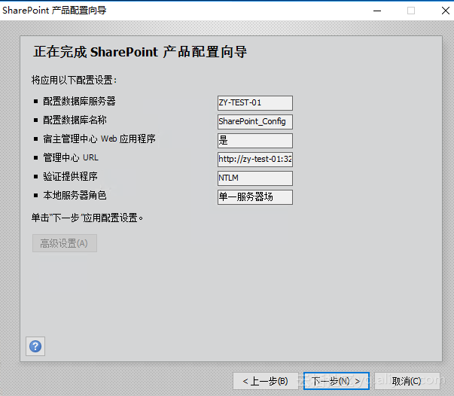This screenshot has width=454, height=396.
Task: Click the 配置数据库服务器 label
Action: pos(79,102)
